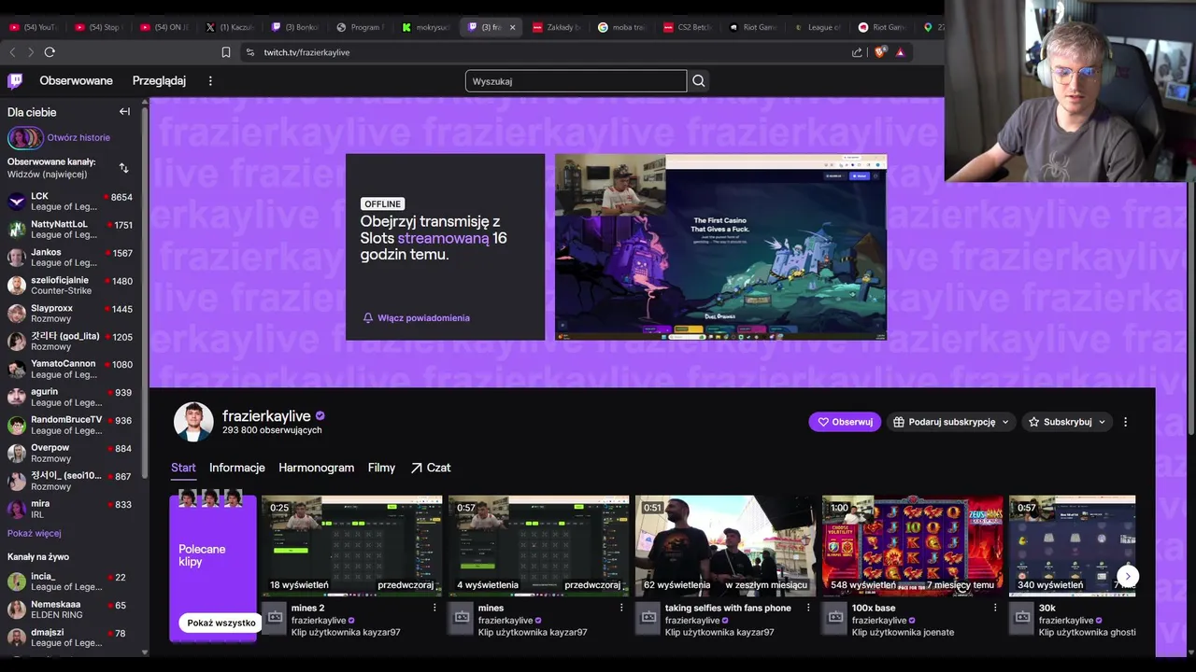The width and height of the screenshot is (1196, 672).
Task: Click the search magnifier button
Action: pos(698,81)
